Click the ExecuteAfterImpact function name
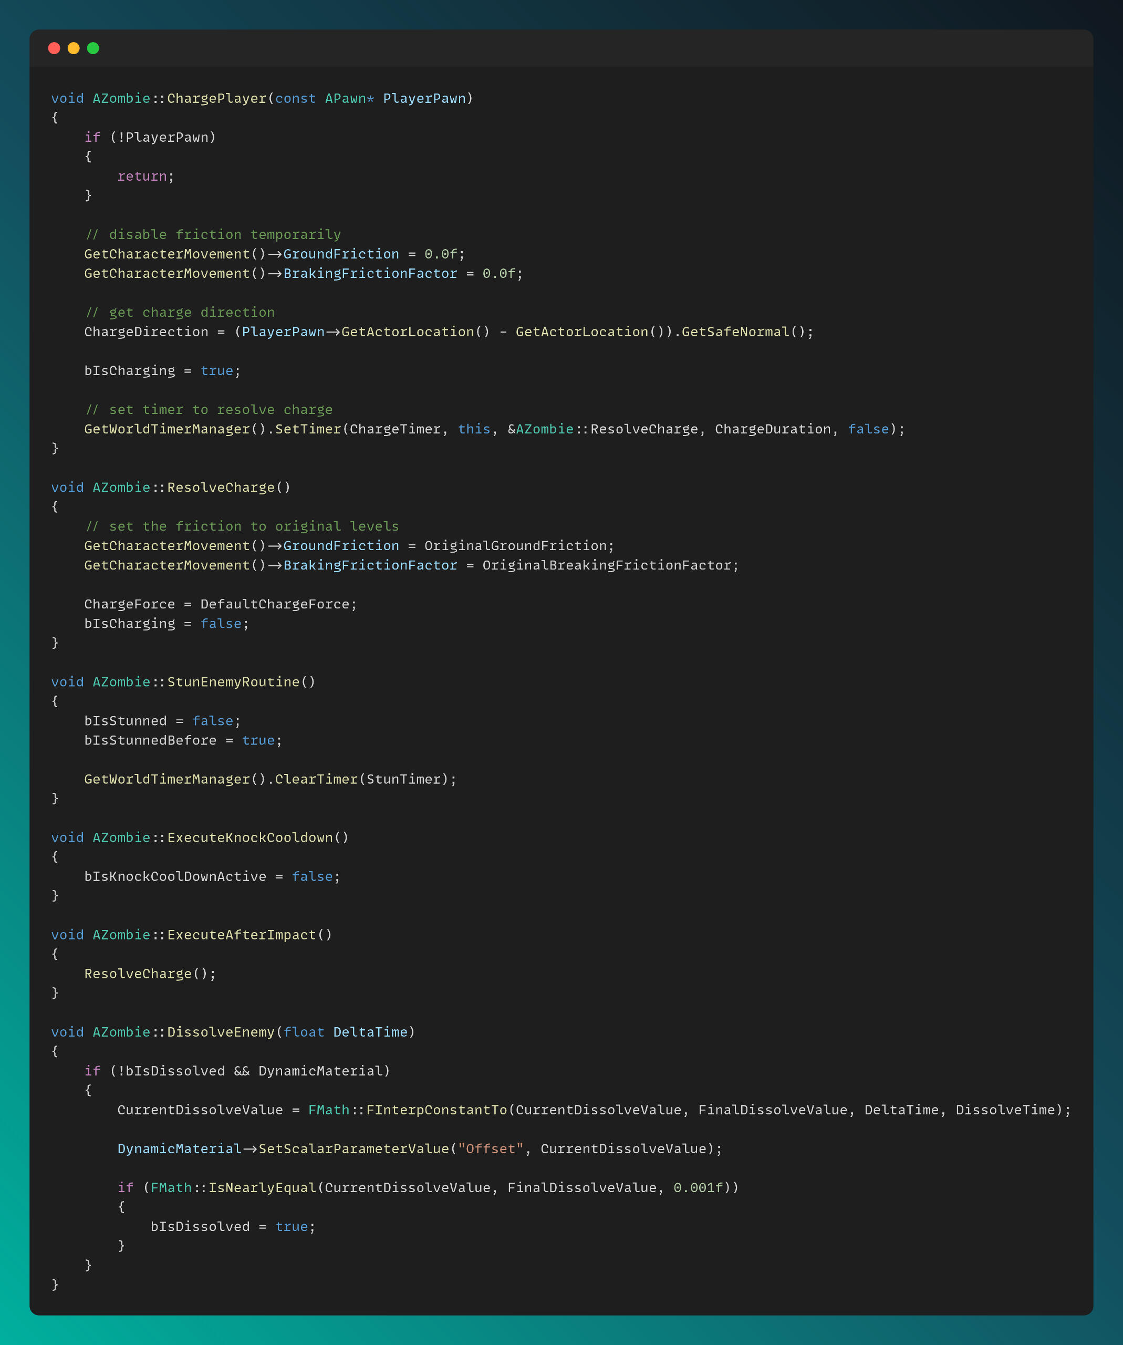 (242, 935)
